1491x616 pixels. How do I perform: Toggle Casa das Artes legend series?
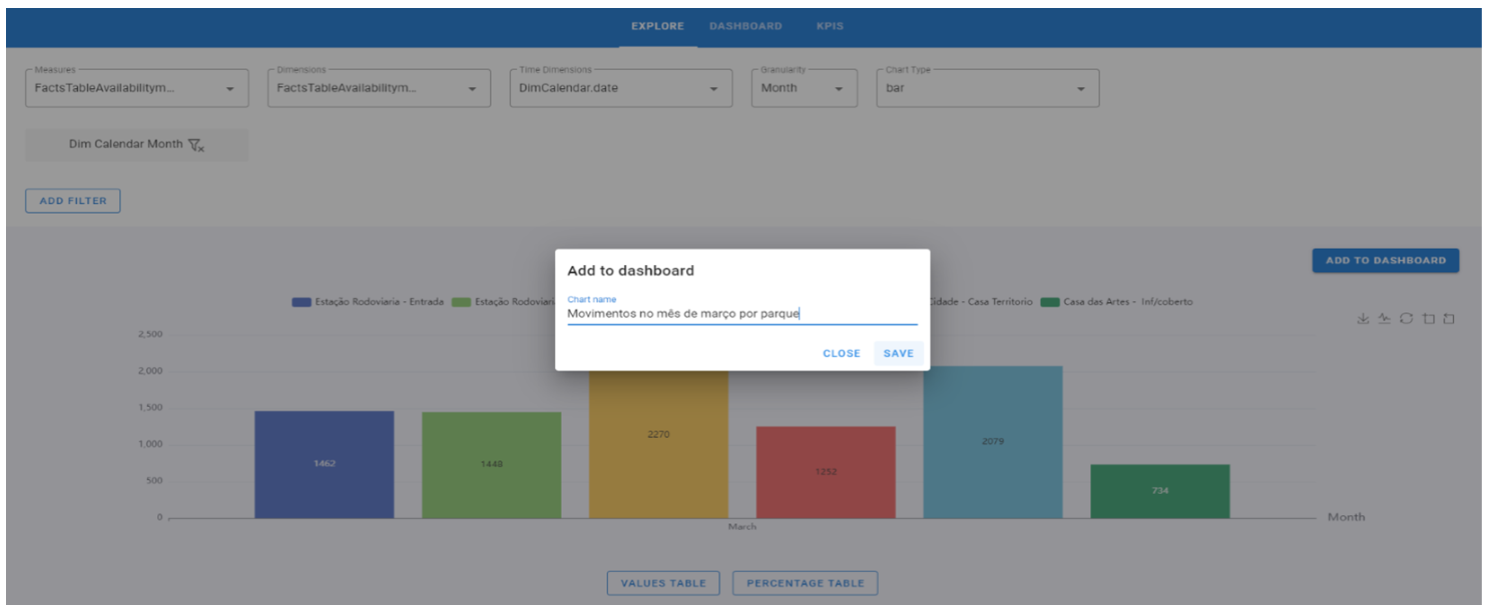1116,301
